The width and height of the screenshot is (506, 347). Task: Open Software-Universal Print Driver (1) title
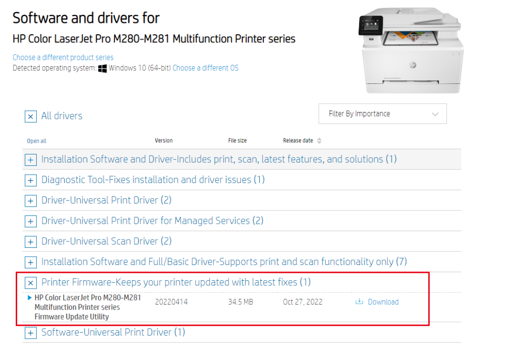pyautogui.click(x=113, y=332)
